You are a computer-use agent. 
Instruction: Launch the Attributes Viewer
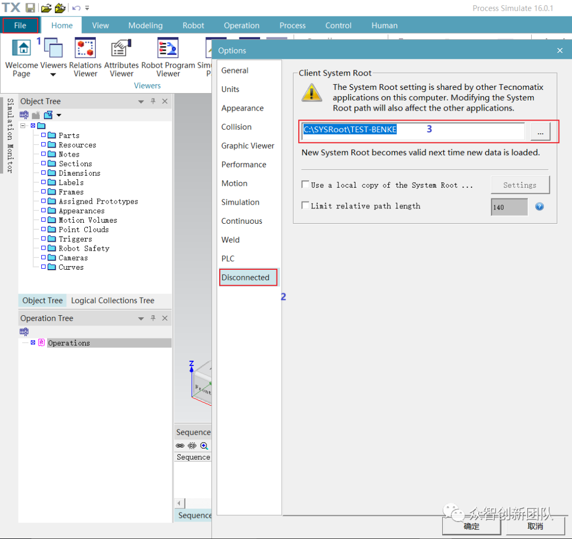point(121,58)
